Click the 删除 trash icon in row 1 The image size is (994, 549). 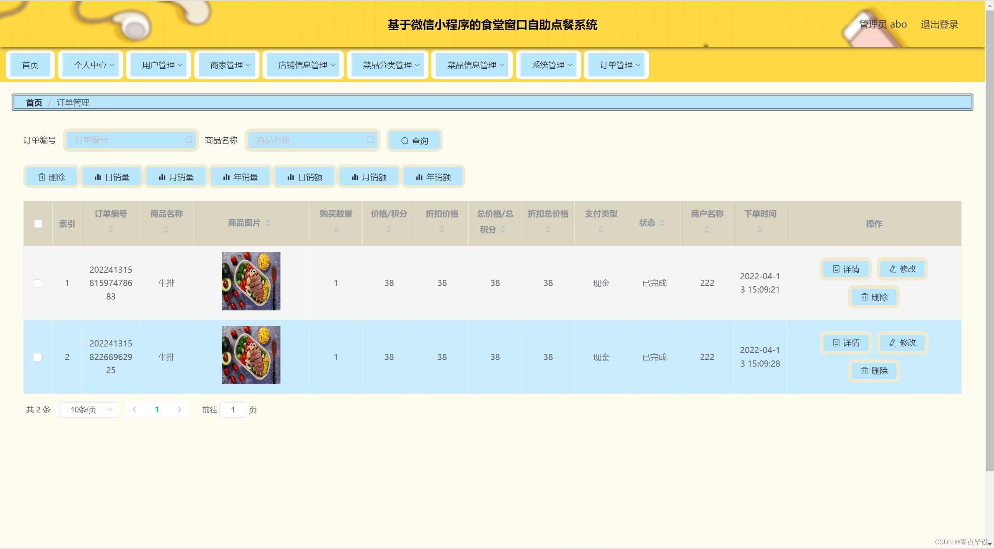(864, 297)
